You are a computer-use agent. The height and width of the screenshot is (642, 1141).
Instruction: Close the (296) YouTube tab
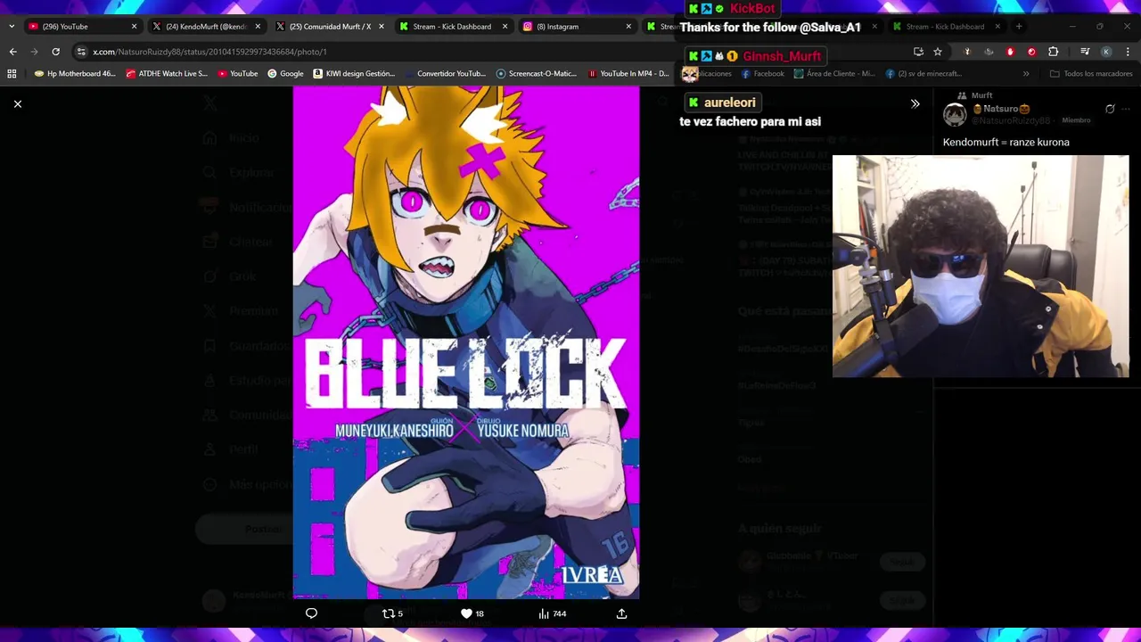[134, 27]
